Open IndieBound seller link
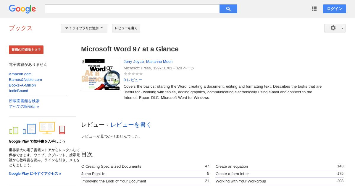Screen dimensions: 355x186 (x=18, y=91)
